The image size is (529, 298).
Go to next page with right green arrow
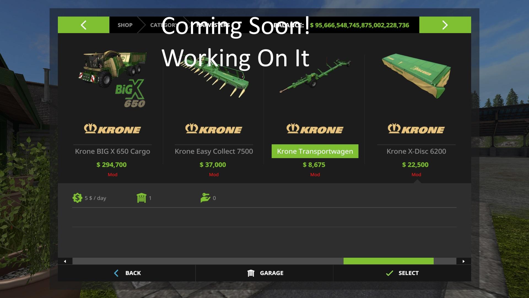[x=445, y=25]
